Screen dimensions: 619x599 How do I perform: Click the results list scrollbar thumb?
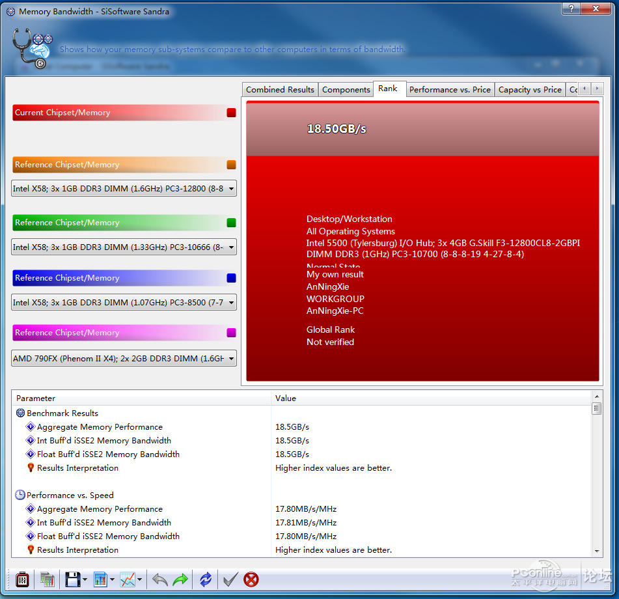(x=596, y=408)
